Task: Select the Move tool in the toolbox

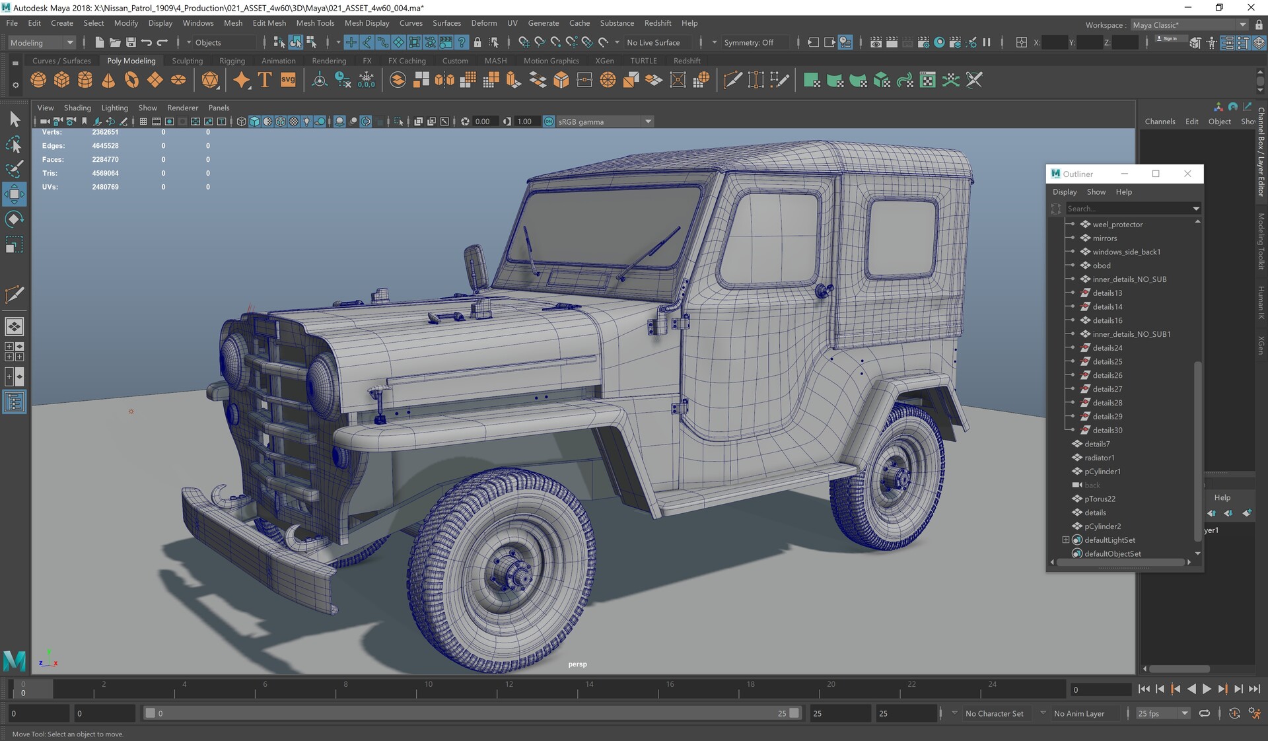Action: (x=14, y=194)
